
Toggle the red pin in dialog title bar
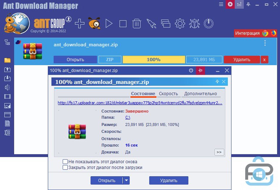(x=200, y=71)
